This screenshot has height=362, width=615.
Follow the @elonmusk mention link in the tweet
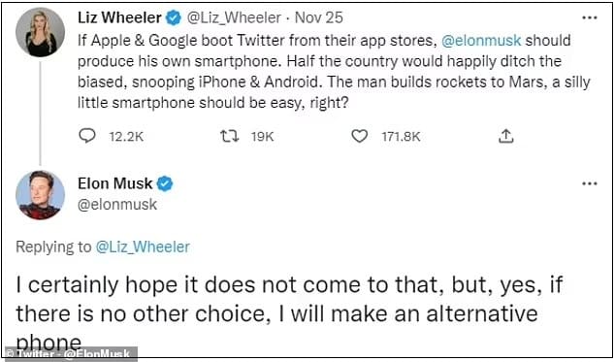481,41
